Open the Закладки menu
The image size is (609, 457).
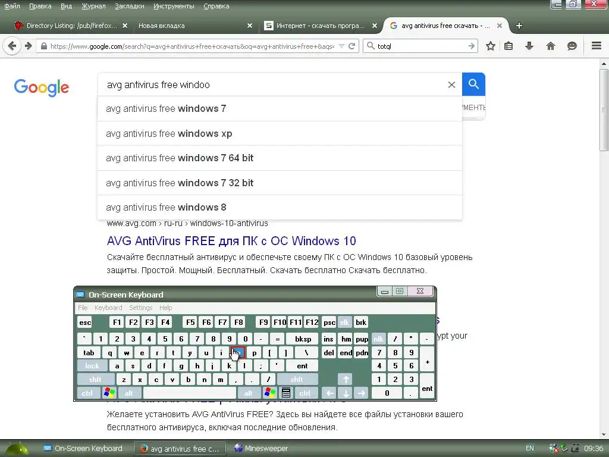coord(129,6)
